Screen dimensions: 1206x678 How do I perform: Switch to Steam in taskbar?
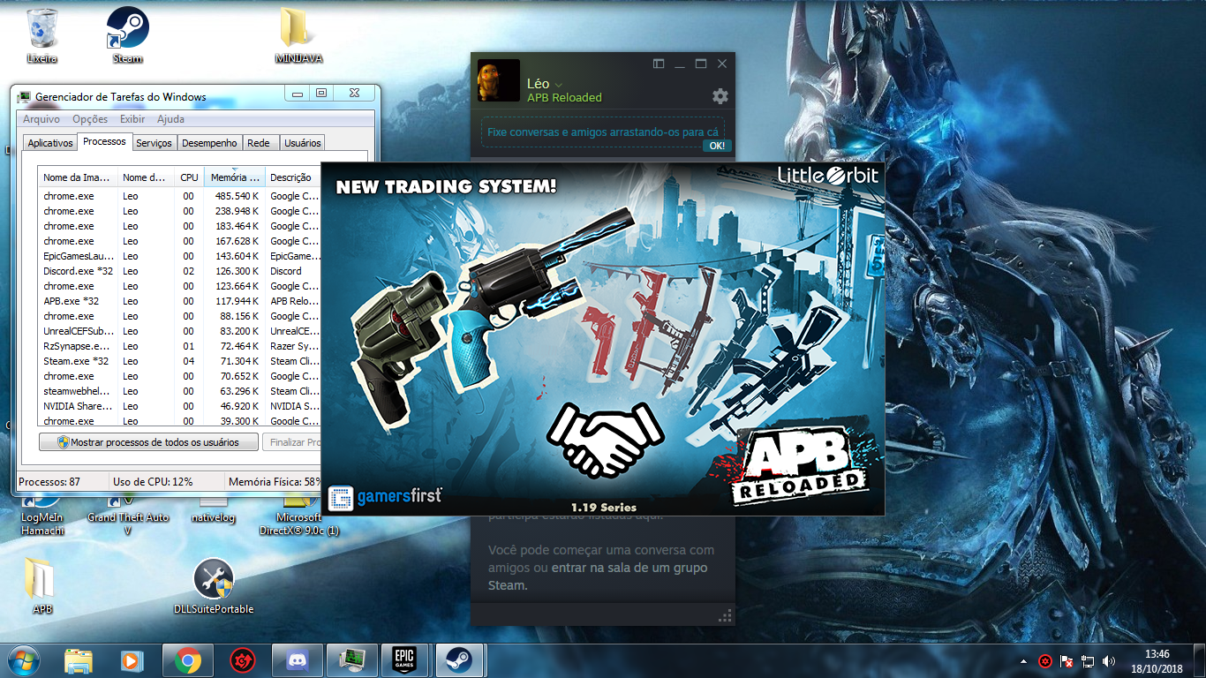tap(459, 660)
